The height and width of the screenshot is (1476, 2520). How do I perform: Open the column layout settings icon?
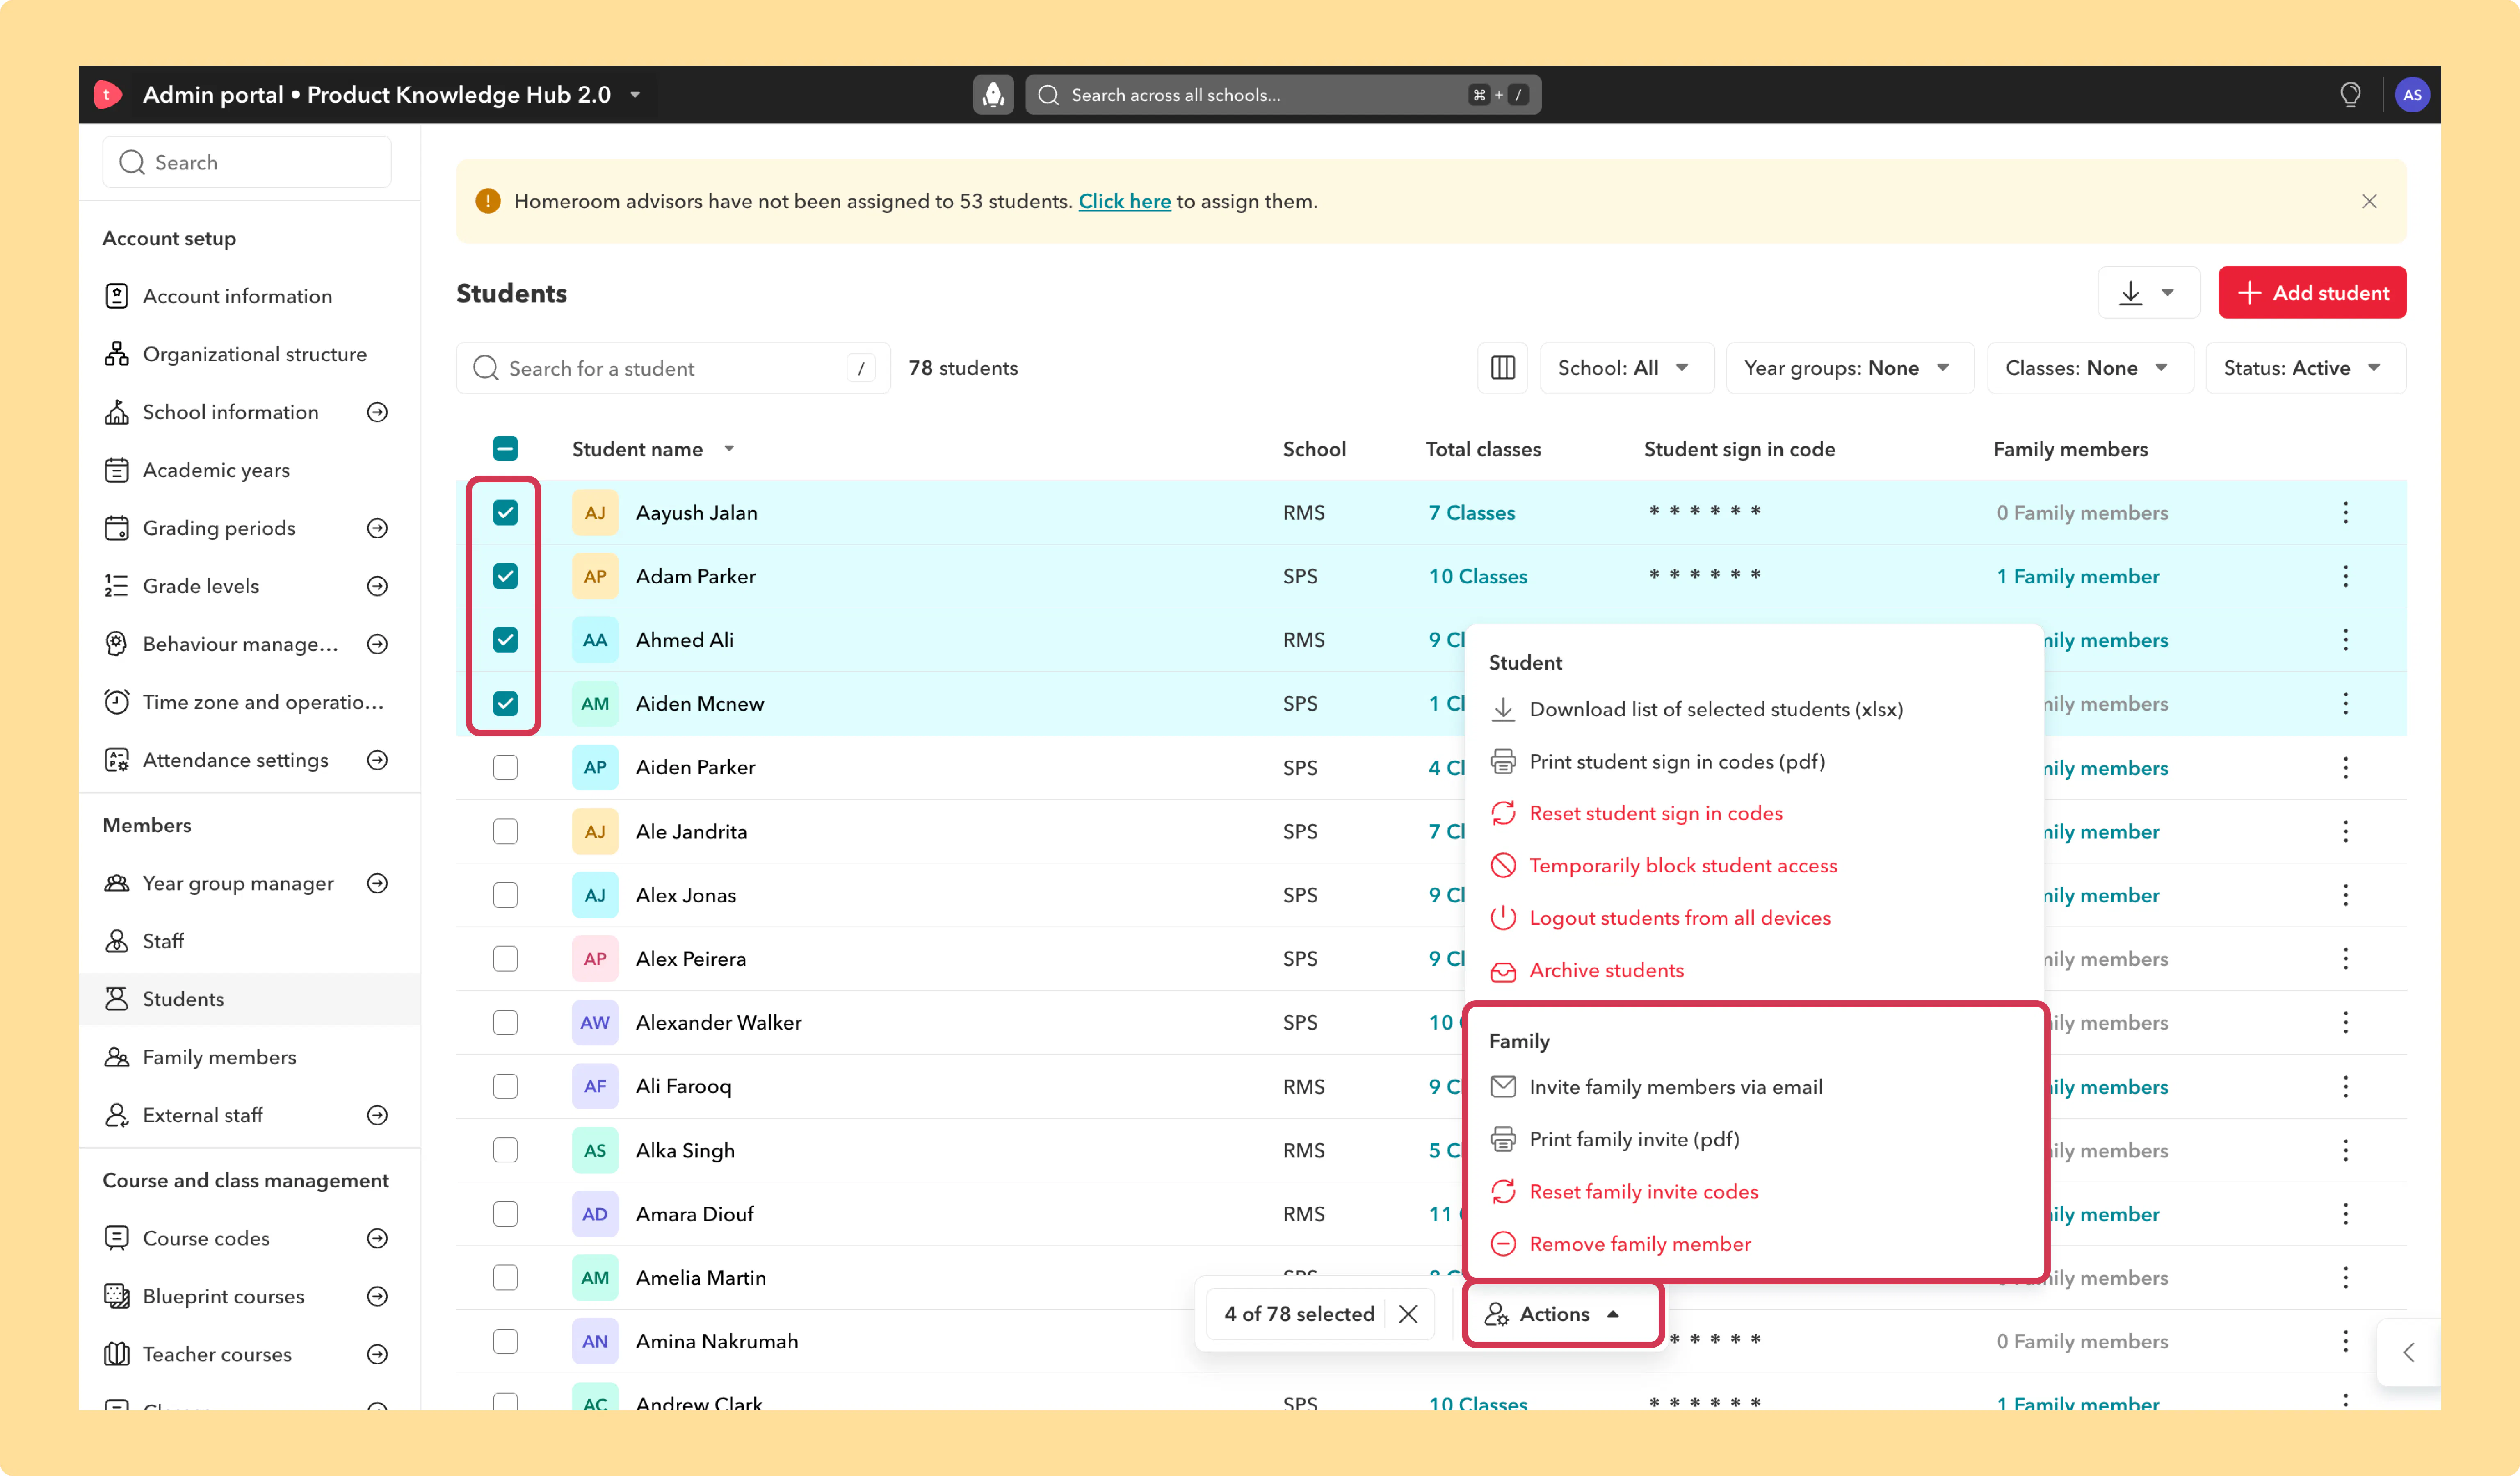tap(1502, 368)
